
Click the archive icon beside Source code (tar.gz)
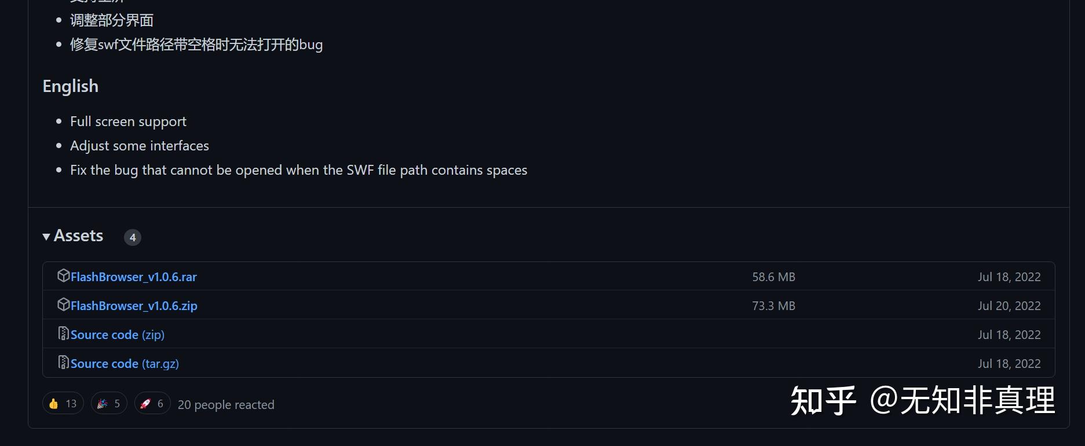click(63, 363)
